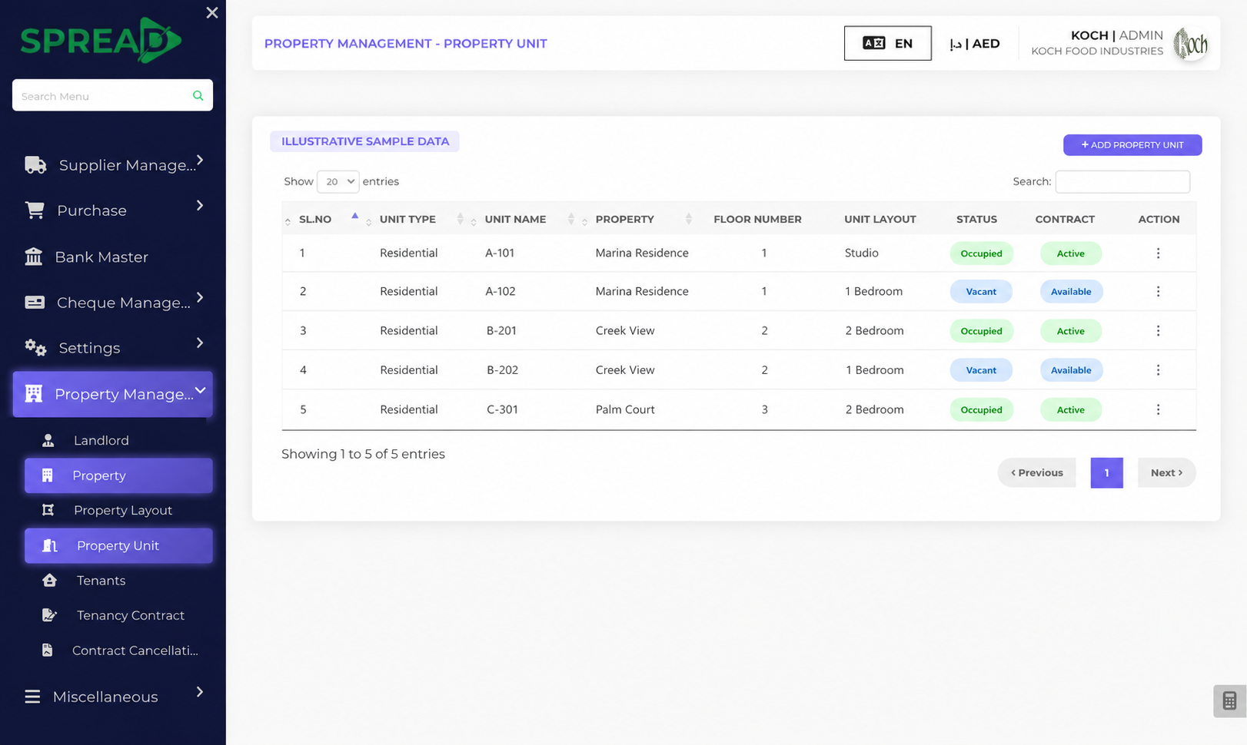Click the Purchase shopping cart icon
Image resolution: width=1247 pixels, height=745 pixels.
tap(35, 210)
